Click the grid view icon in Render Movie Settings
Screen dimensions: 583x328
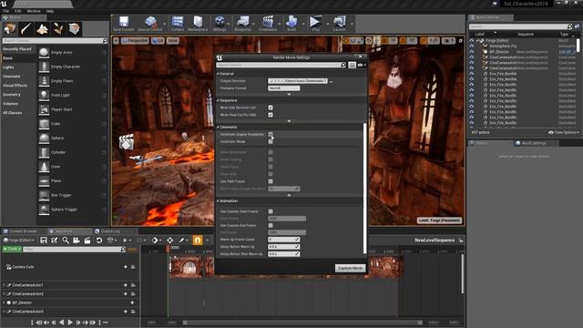click(352, 65)
